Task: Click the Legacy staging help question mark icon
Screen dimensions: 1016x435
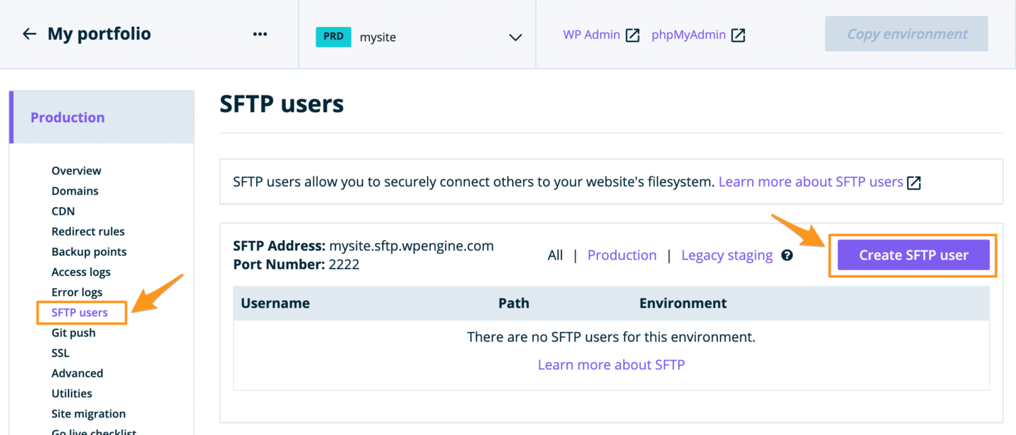Action: [x=786, y=255]
